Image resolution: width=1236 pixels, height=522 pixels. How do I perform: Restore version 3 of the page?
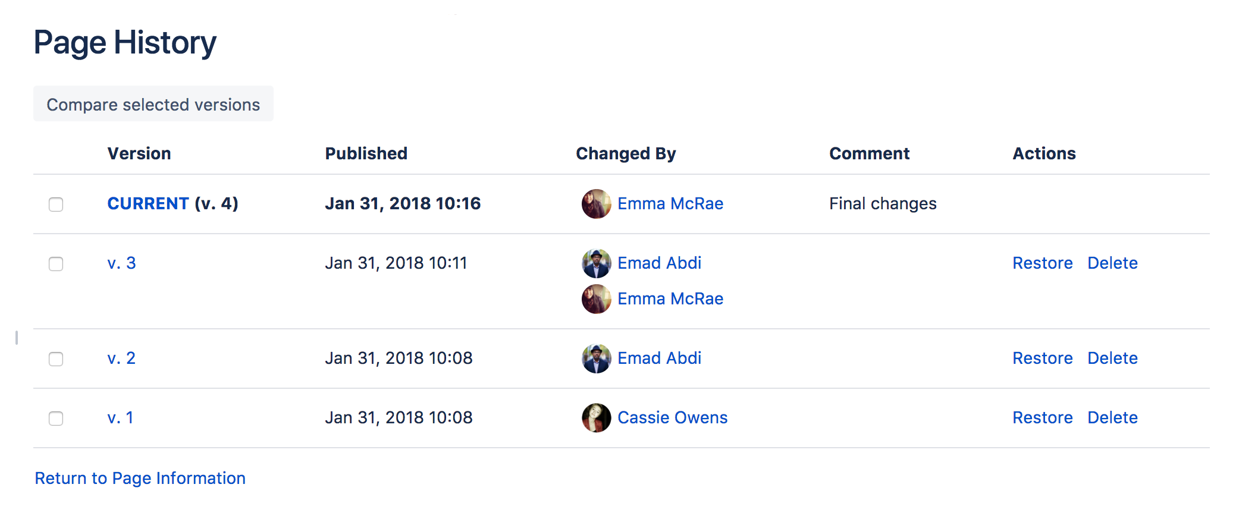point(1043,263)
